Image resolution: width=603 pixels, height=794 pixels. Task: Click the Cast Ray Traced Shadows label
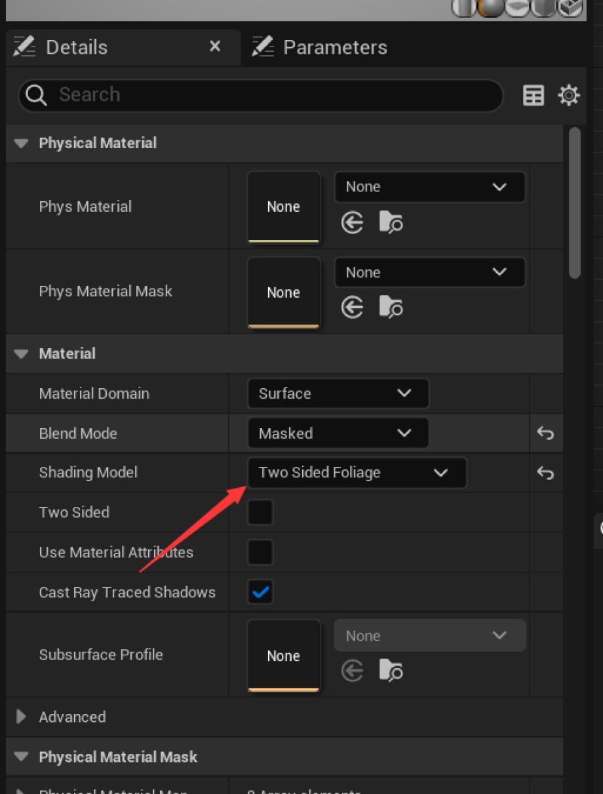(127, 592)
